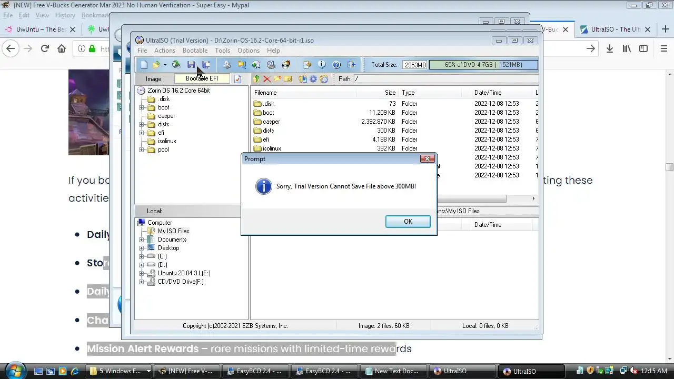This screenshot has height=379, width=674.
Task: Click the New Folder icon near the Path field
Action: coord(277,79)
